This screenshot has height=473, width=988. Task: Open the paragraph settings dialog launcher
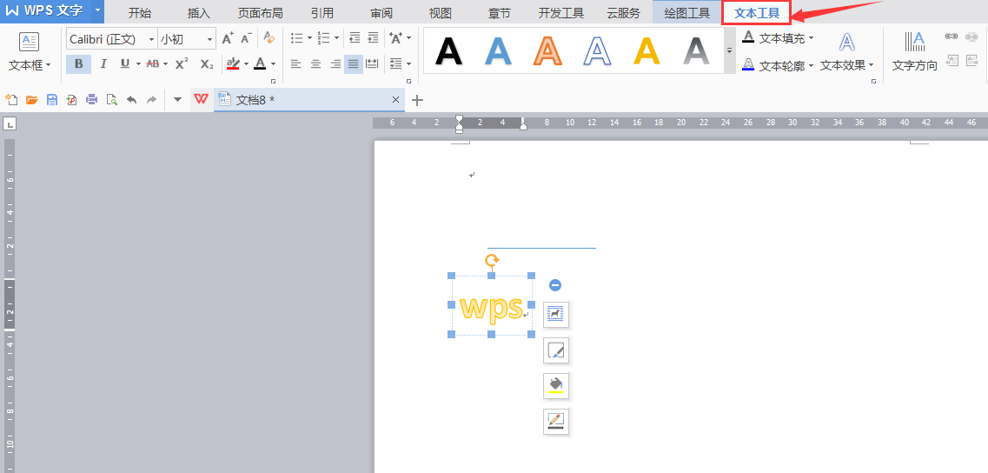click(x=409, y=82)
